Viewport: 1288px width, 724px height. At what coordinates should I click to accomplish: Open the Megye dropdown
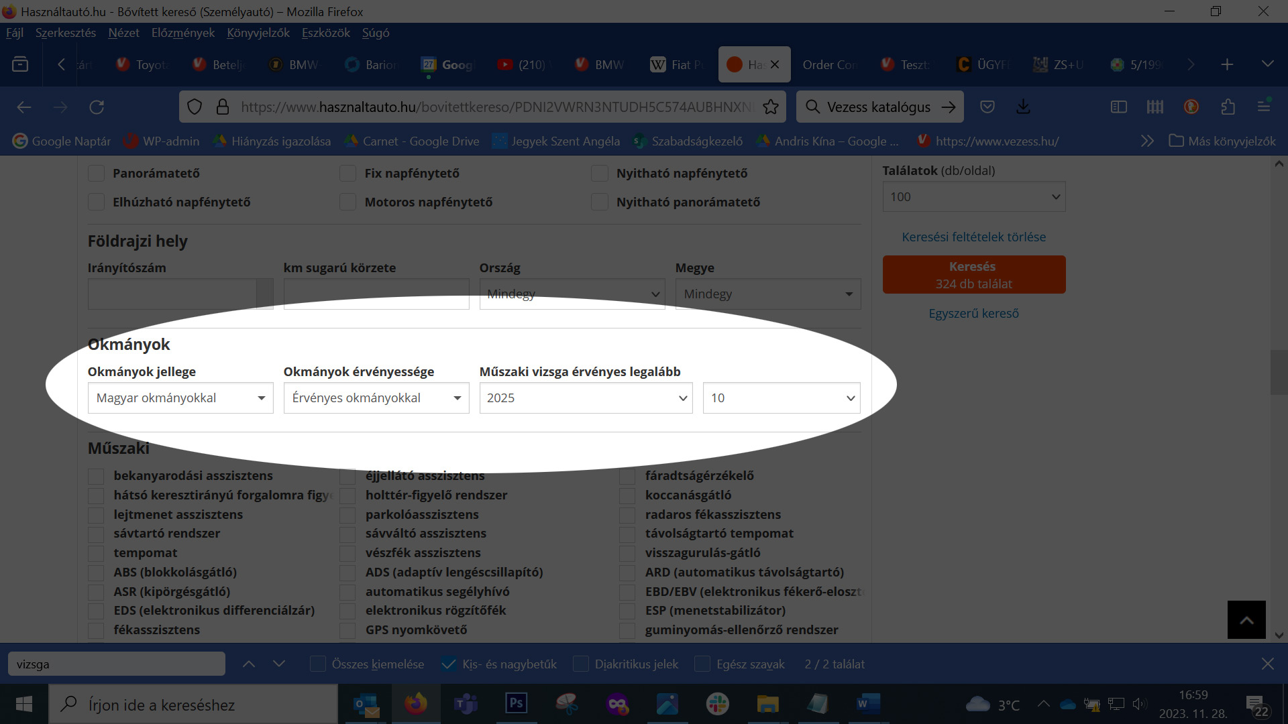click(768, 294)
